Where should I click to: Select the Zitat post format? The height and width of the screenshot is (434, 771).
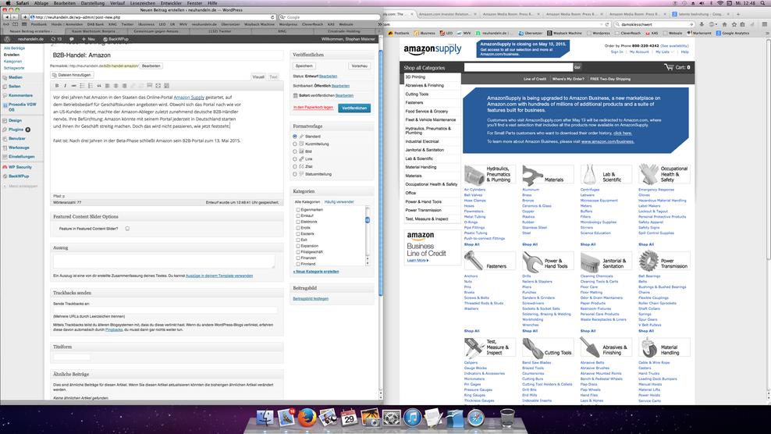tap(295, 166)
